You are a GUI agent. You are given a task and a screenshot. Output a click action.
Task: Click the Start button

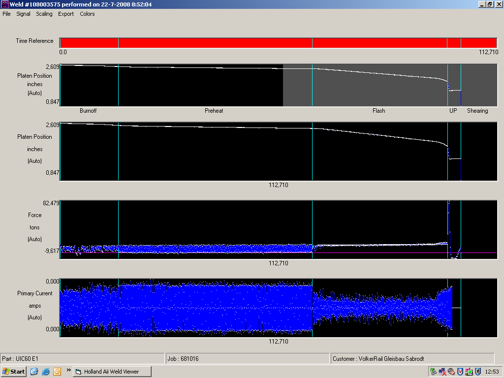[x=13, y=372]
